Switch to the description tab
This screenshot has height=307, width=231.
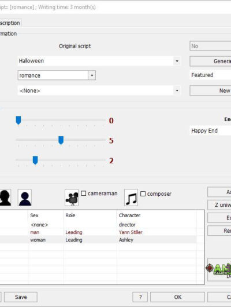click(x=10, y=23)
